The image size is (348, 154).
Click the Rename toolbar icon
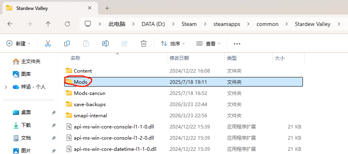point(105,43)
